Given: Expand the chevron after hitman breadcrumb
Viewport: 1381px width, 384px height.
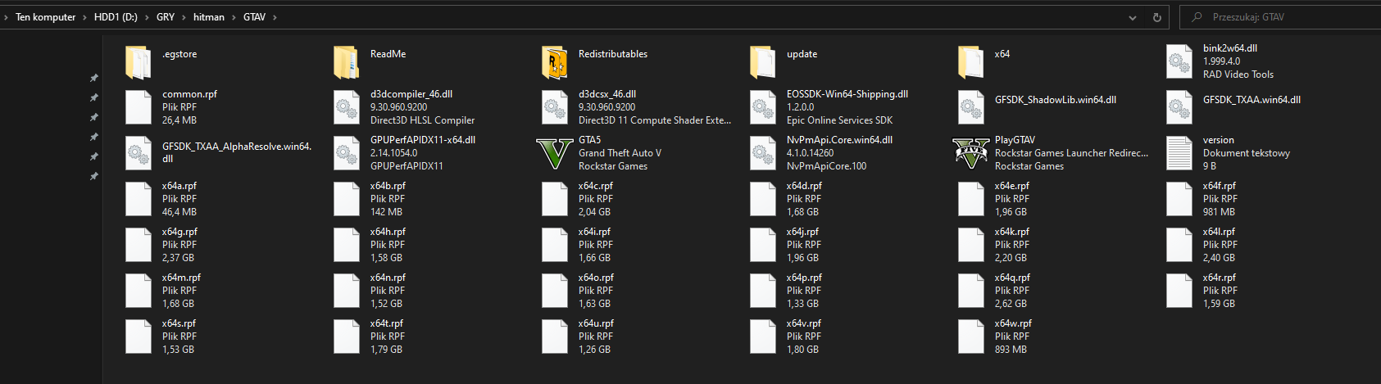Looking at the screenshot, I should click(x=234, y=17).
